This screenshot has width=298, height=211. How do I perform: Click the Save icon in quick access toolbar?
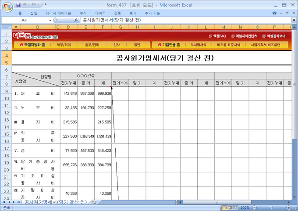point(19,4)
